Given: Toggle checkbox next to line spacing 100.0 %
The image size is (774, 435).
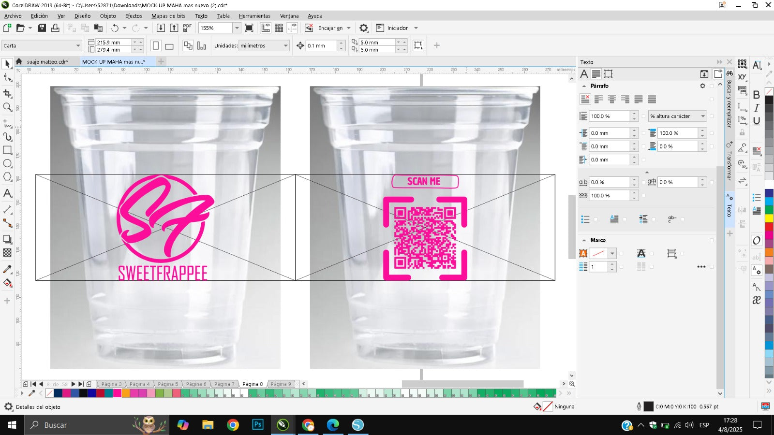Looking at the screenshot, I should click(643, 116).
